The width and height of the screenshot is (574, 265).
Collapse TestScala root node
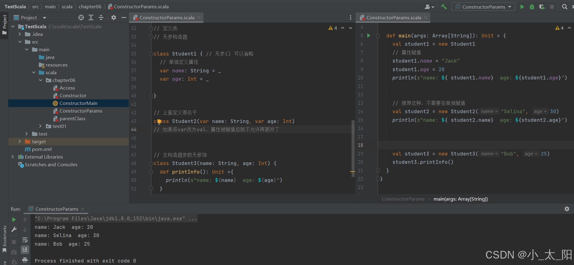[13, 27]
